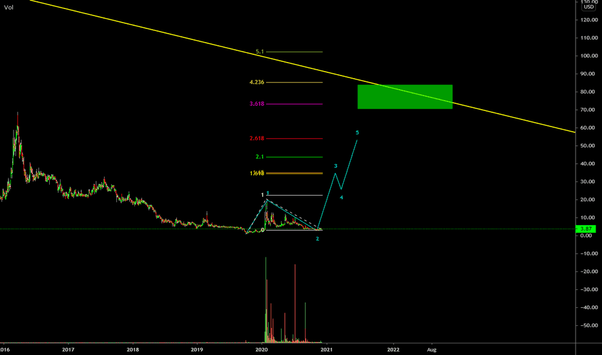Click the white Fibonacci level 1 label
Screen dimensions: 602x355
click(263, 195)
